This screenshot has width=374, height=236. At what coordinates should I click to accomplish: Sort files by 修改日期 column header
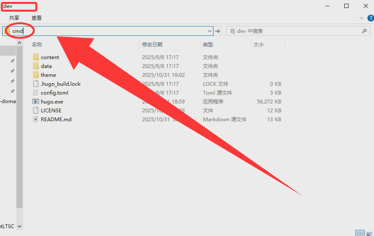point(152,45)
